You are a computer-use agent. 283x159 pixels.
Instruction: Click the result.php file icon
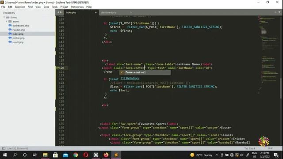point(10,42)
